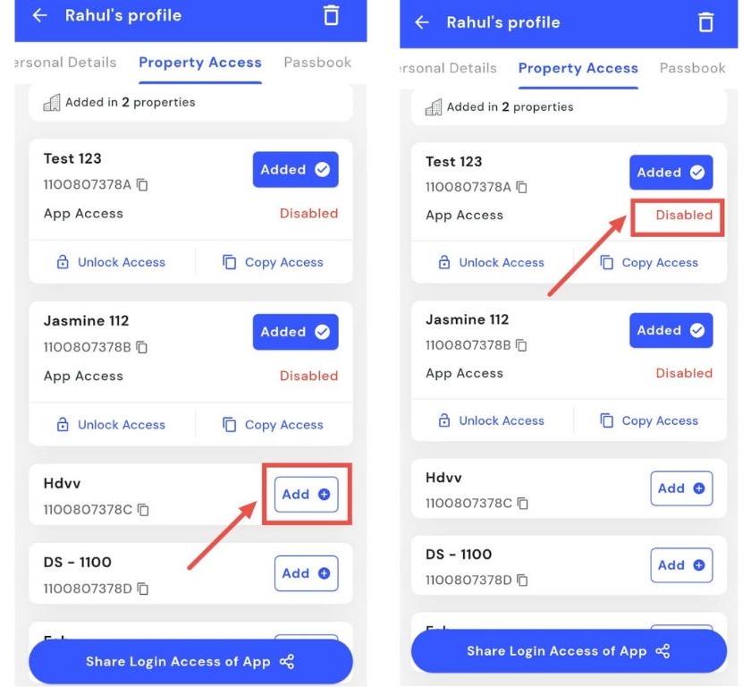The image size is (751, 687).
Task: Click delete trash icon in right phone screen
Action: pos(705,22)
